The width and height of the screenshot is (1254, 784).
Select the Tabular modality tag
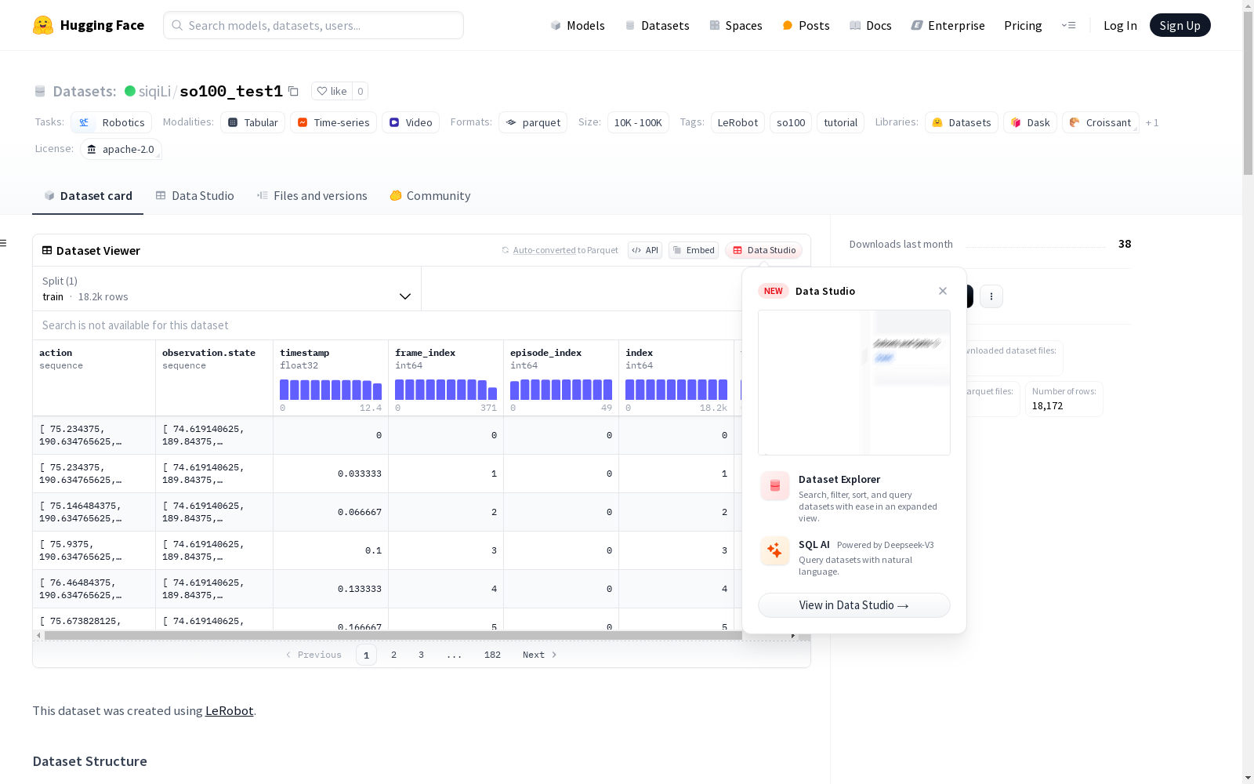tap(252, 122)
